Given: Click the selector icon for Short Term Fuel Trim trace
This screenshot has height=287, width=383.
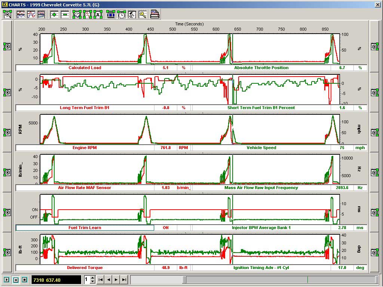Looking at the screenshot, I should pyautogui.click(x=375, y=93).
